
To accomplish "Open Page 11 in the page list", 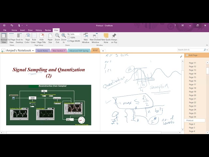I will tap(192, 63).
